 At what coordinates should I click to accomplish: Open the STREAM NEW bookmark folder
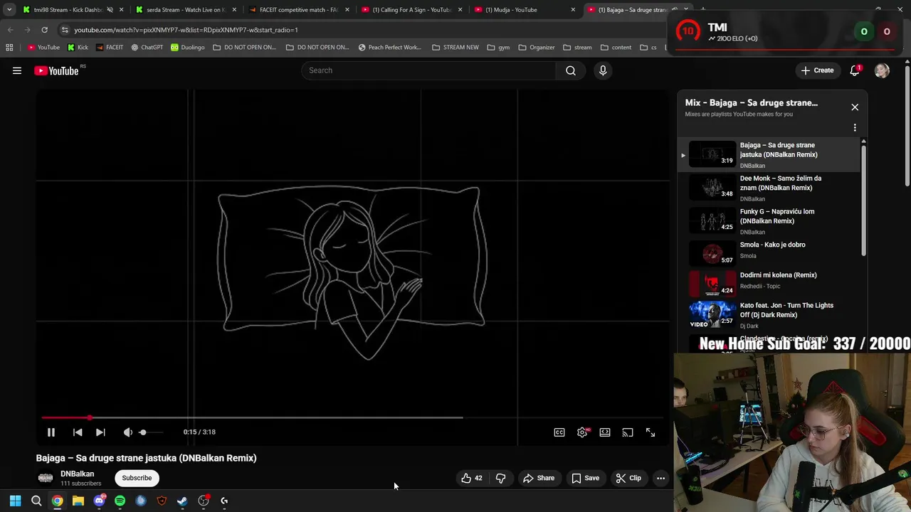coord(455,48)
